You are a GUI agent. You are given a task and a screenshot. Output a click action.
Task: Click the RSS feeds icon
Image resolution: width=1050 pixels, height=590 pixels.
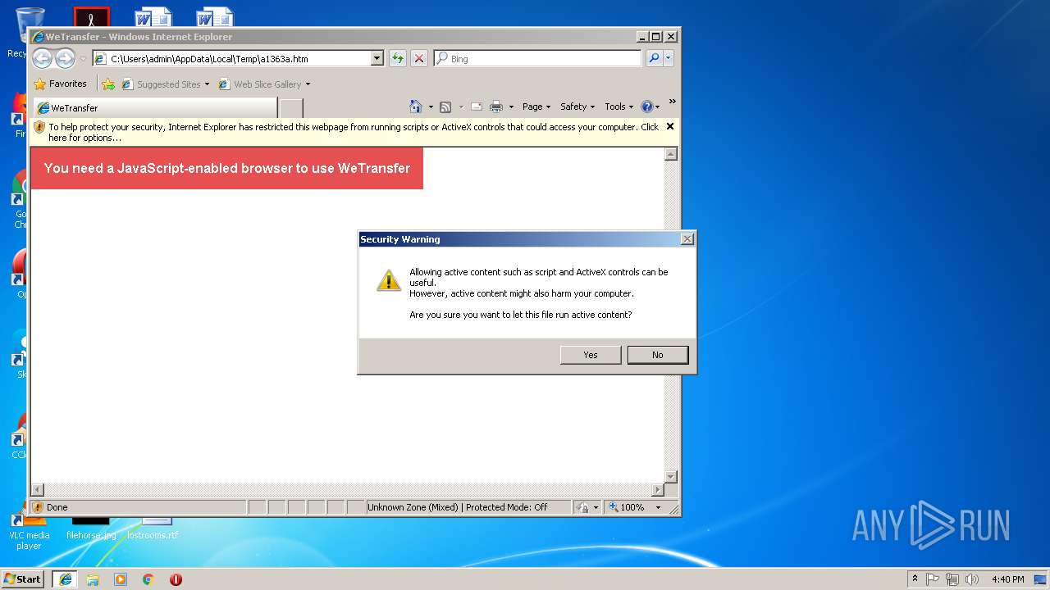pyautogui.click(x=445, y=107)
